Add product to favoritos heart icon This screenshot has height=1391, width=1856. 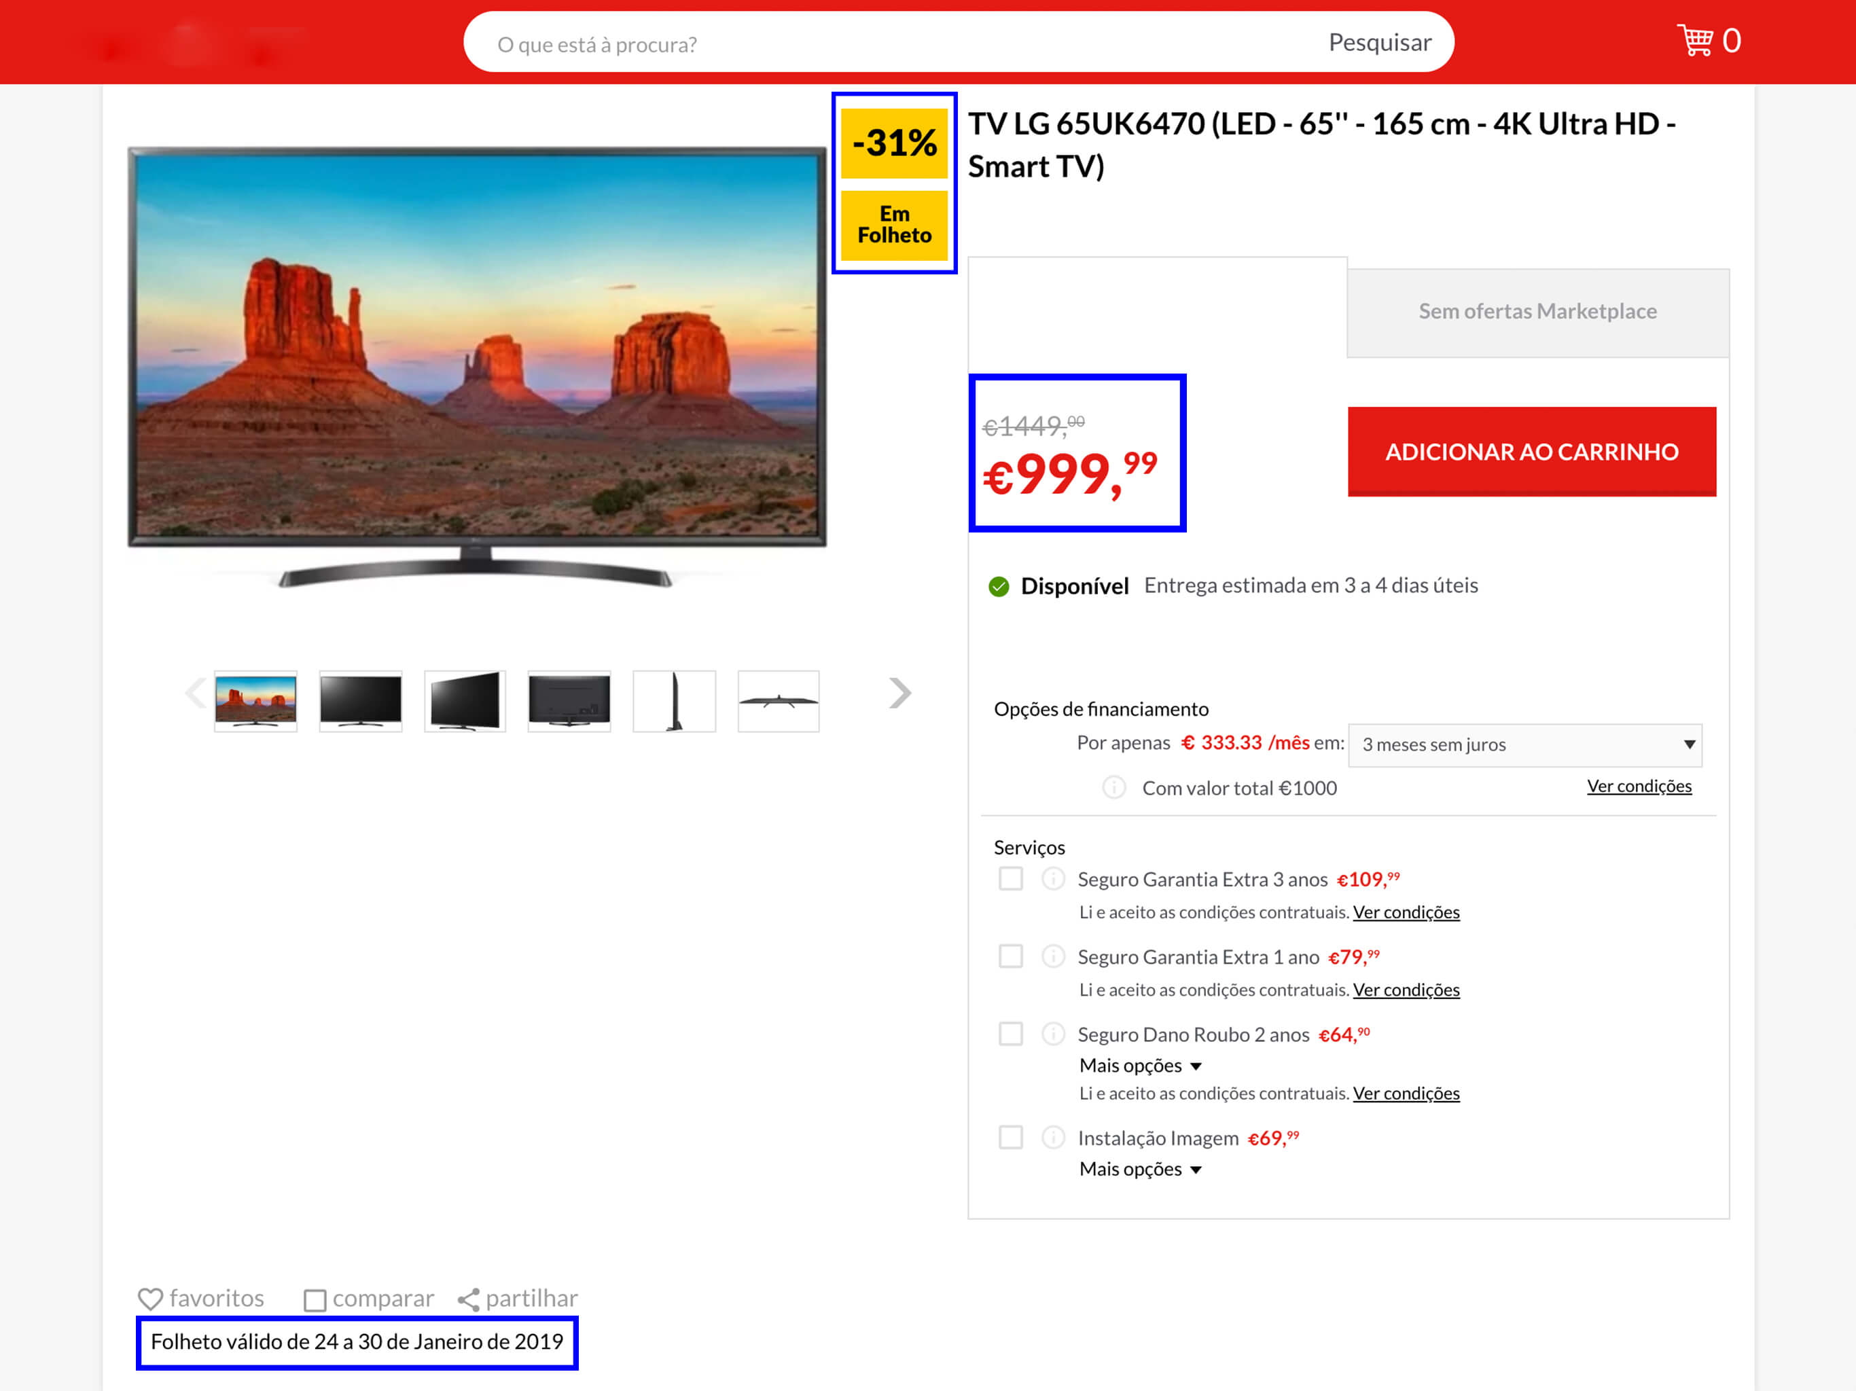click(150, 1299)
